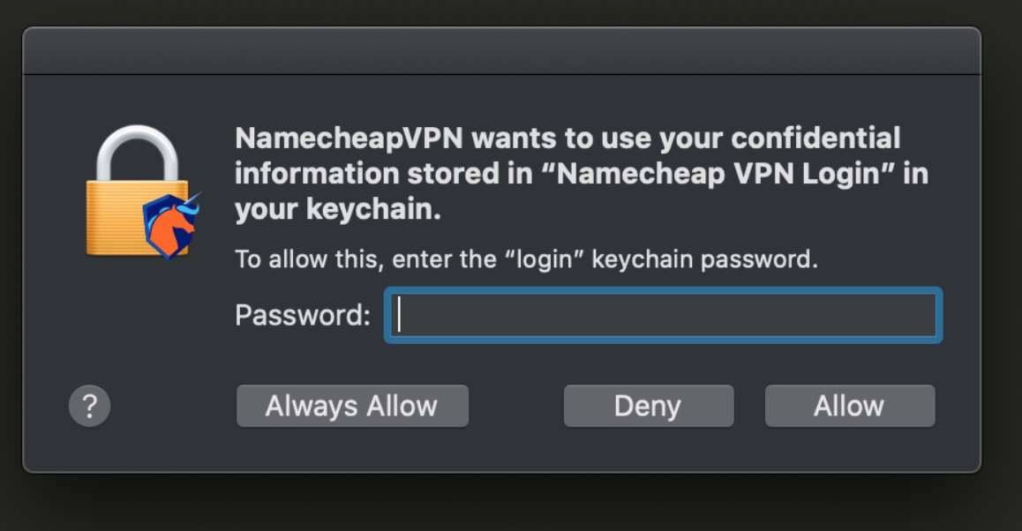Screen dimensions: 1022x531
Task: Click the highlighted blue border of the password field
Action: pos(388,314)
